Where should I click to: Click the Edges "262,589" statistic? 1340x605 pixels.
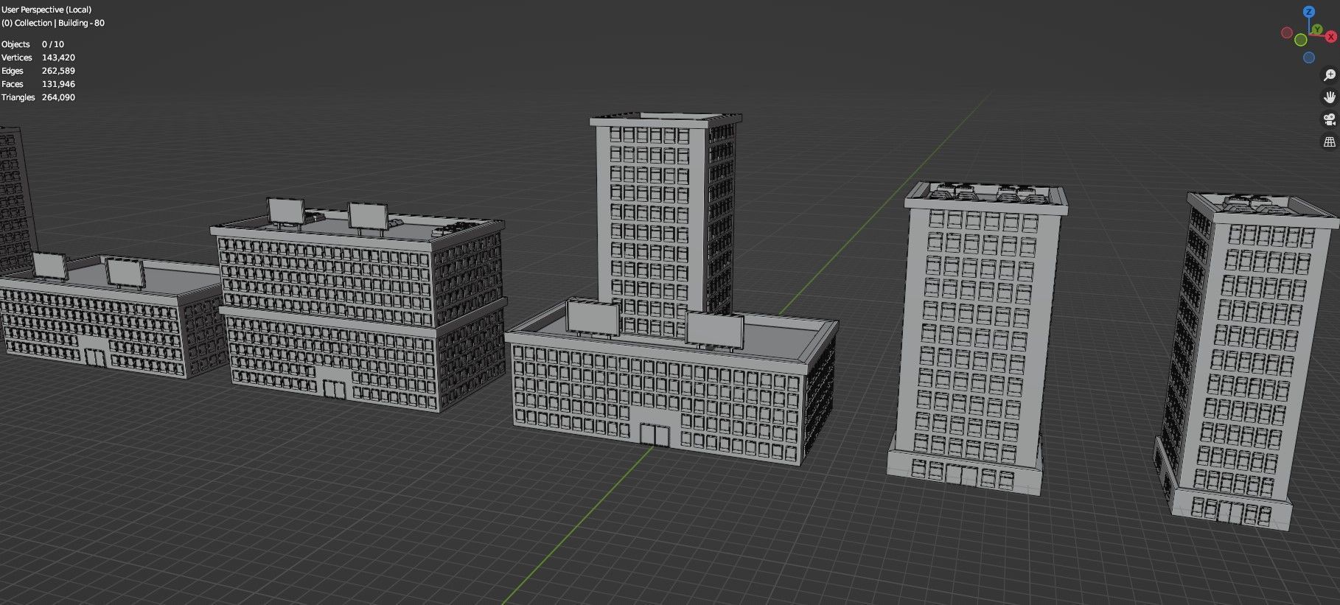click(x=58, y=71)
